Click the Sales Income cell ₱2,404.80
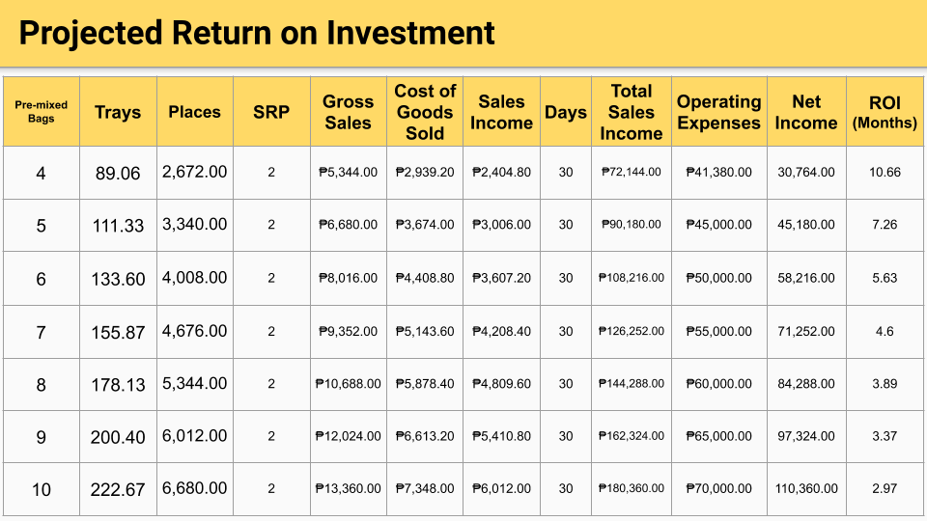927x521 pixels. (x=501, y=173)
